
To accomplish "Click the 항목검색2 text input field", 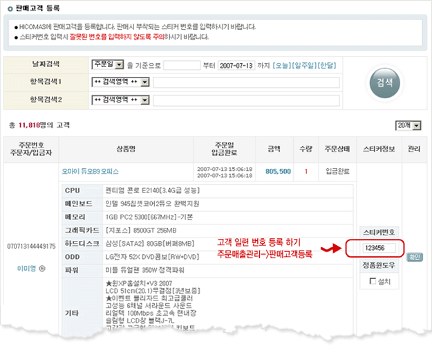I will [246, 100].
